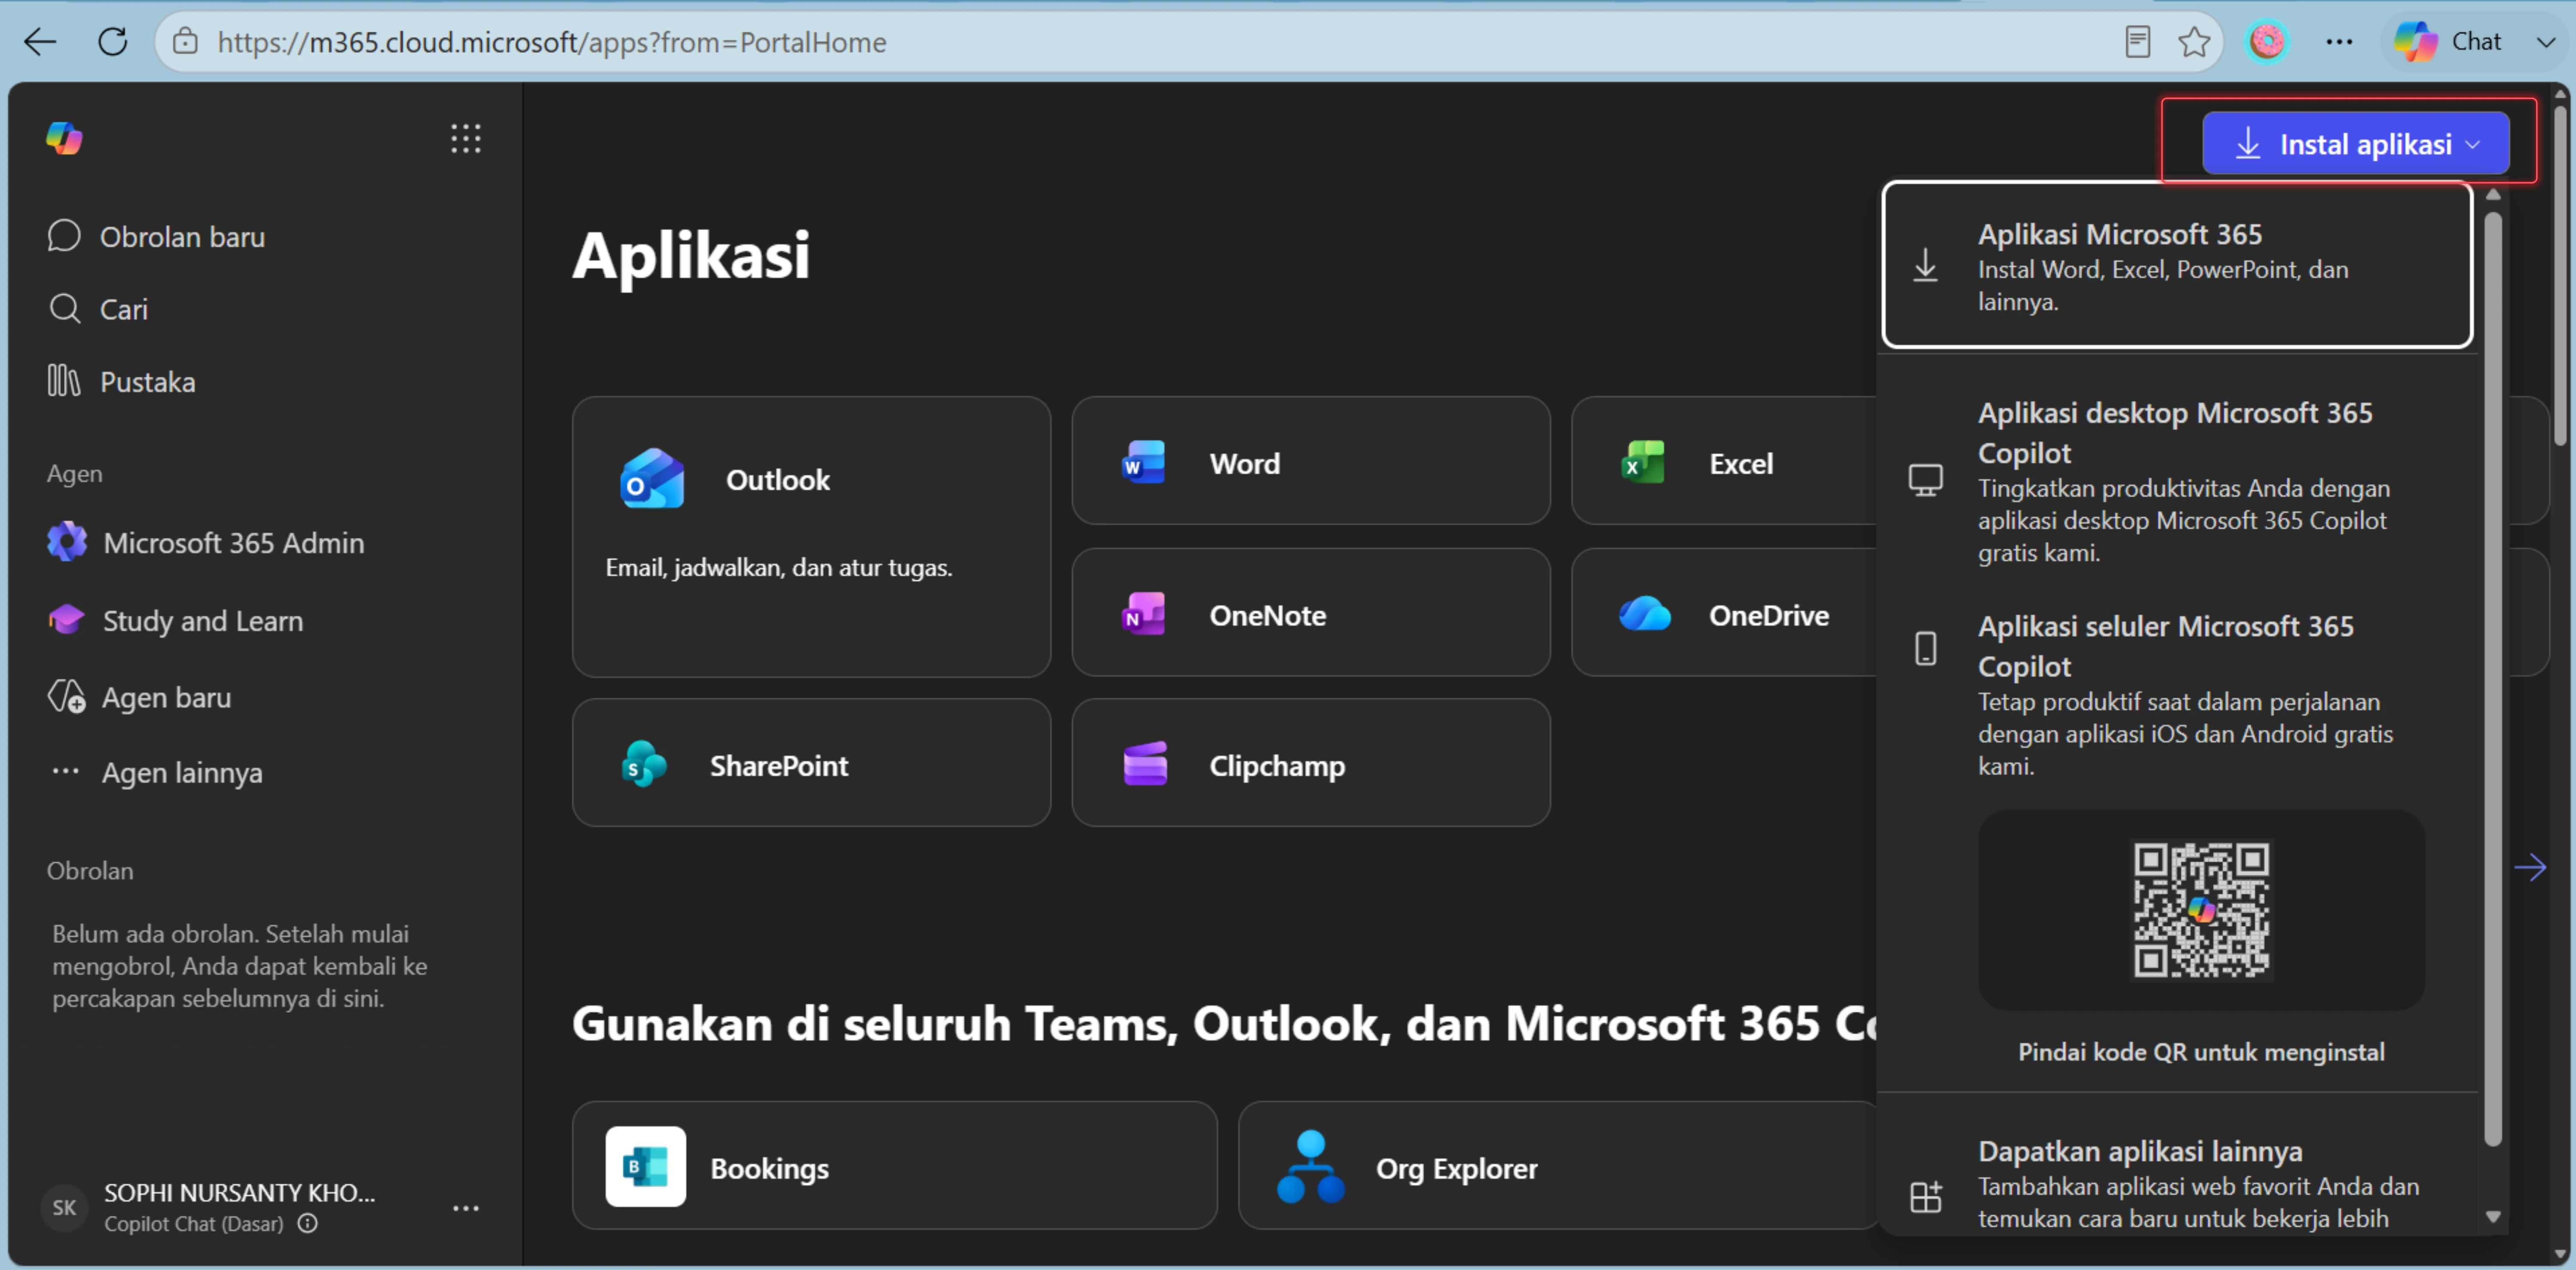The height and width of the screenshot is (1270, 2576).
Task: Click the QR code image
Action: pos(2201,910)
